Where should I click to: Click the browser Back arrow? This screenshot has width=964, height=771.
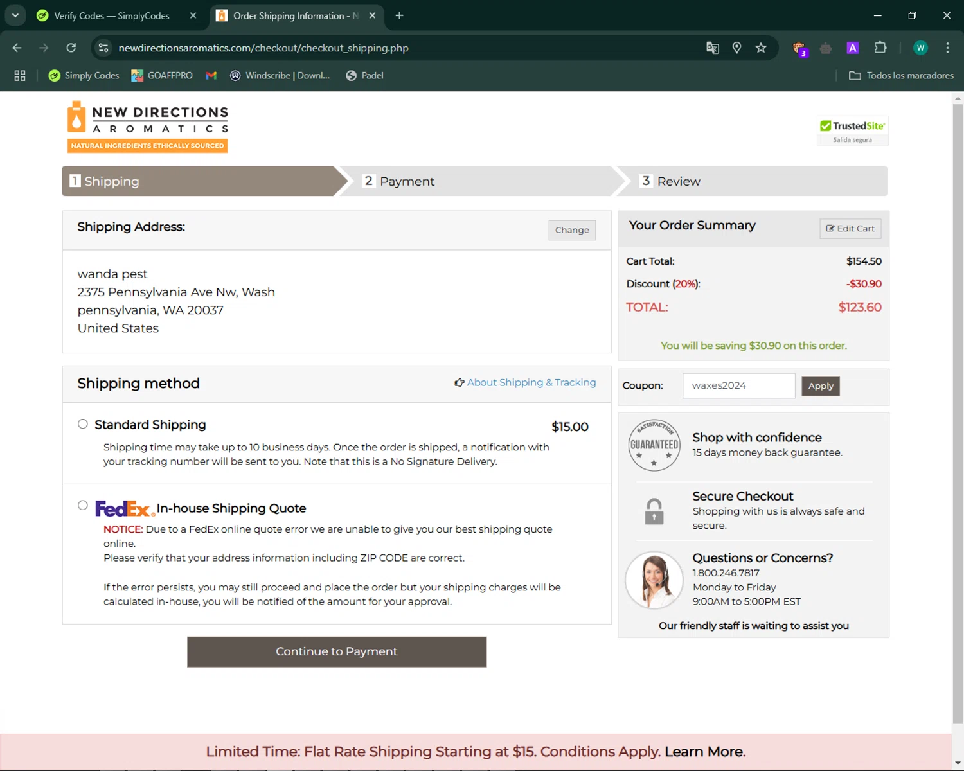coord(17,48)
